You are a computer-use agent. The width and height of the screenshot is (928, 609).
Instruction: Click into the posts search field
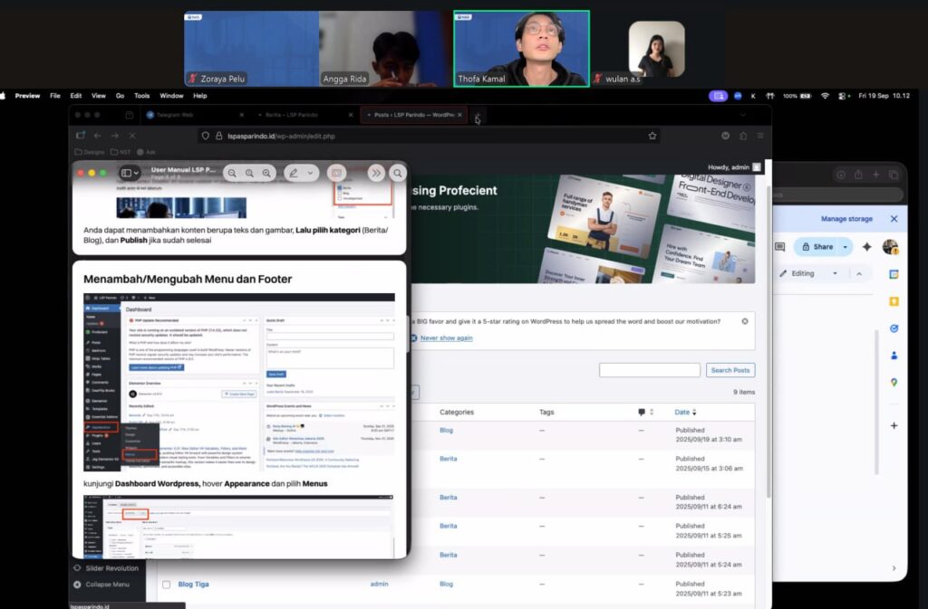click(x=649, y=370)
